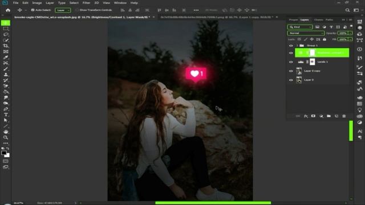The height and width of the screenshot is (205, 365).
Task: Lock all with the padlock icon
Action: [325, 39]
